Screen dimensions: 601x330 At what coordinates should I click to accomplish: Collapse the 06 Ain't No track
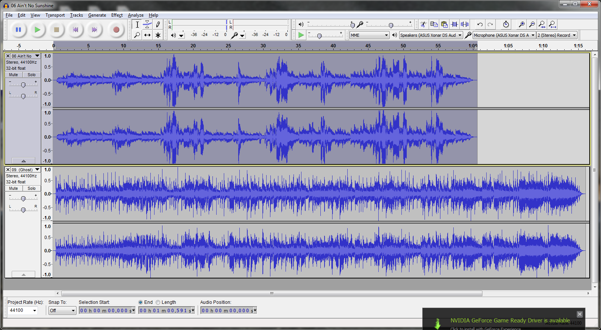(23, 161)
